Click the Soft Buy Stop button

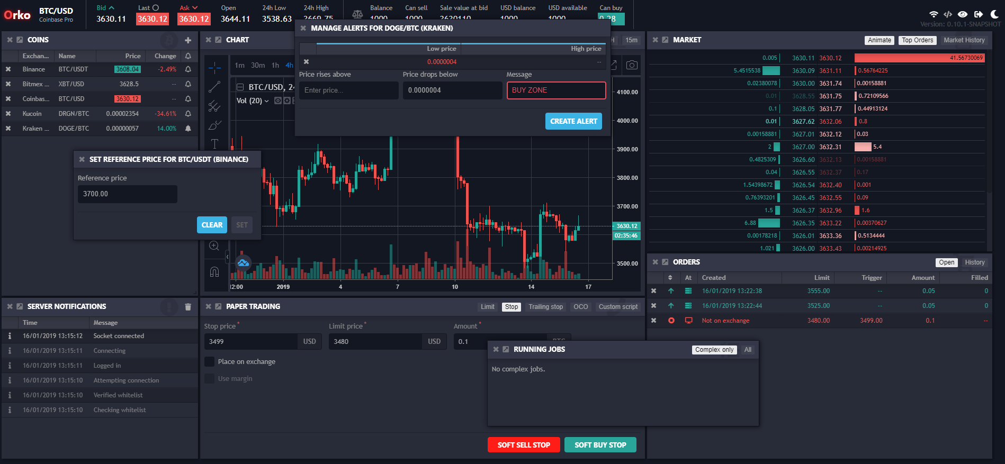(x=600, y=445)
